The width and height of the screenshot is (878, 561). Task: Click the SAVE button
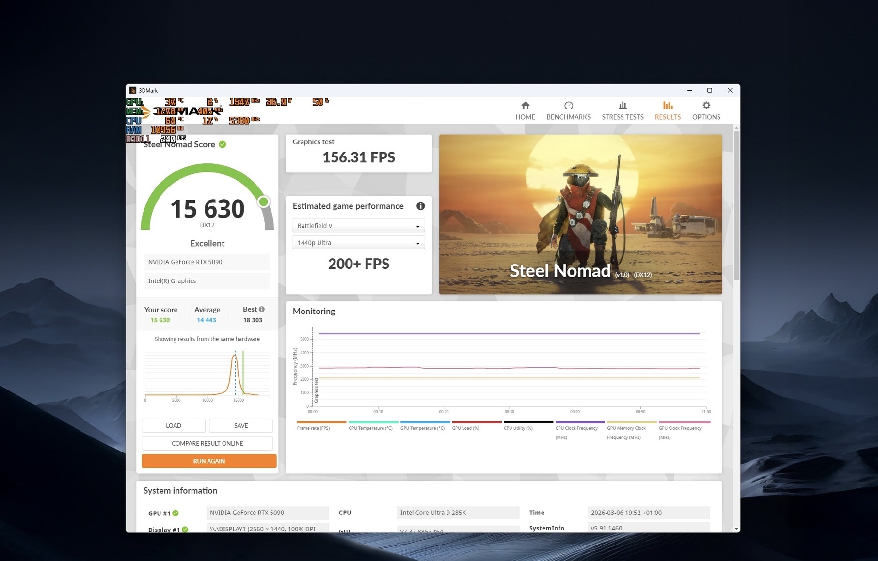(x=241, y=425)
